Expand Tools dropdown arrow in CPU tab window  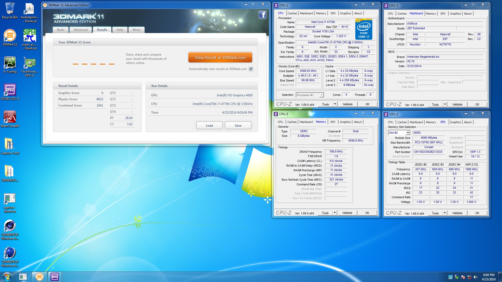[x=335, y=104]
